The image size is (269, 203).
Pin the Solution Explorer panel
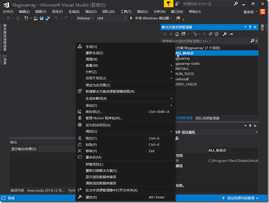click(250, 27)
